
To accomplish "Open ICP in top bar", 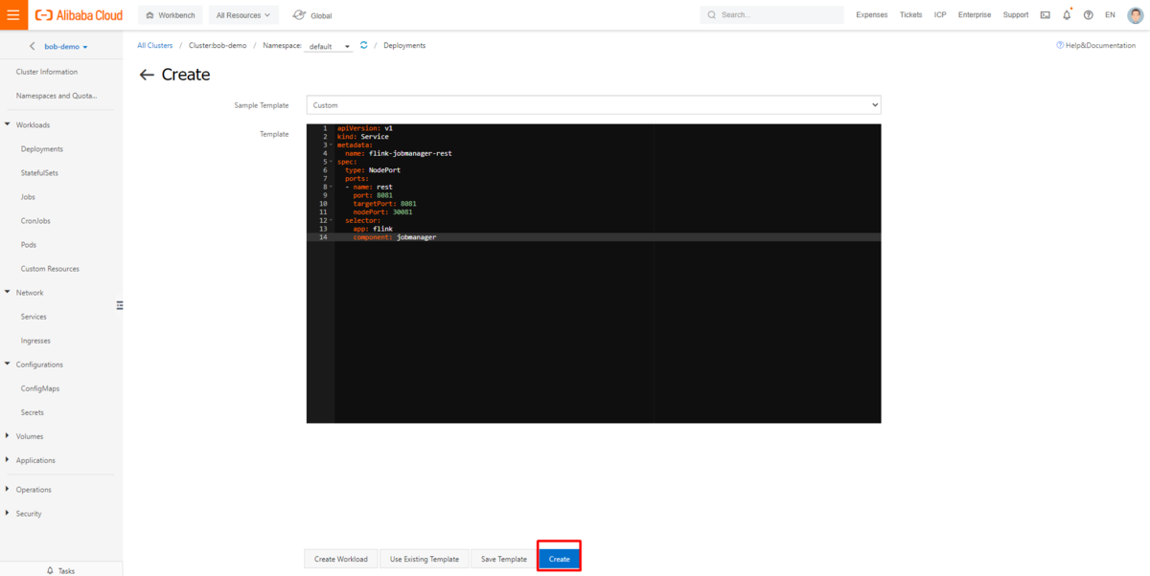I will 940,15.
